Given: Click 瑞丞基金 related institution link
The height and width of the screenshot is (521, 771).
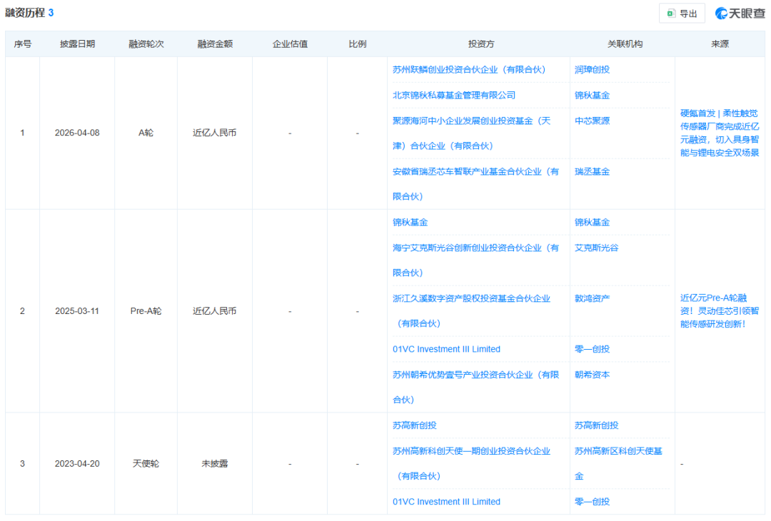Looking at the screenshot, I should (592, 171).
